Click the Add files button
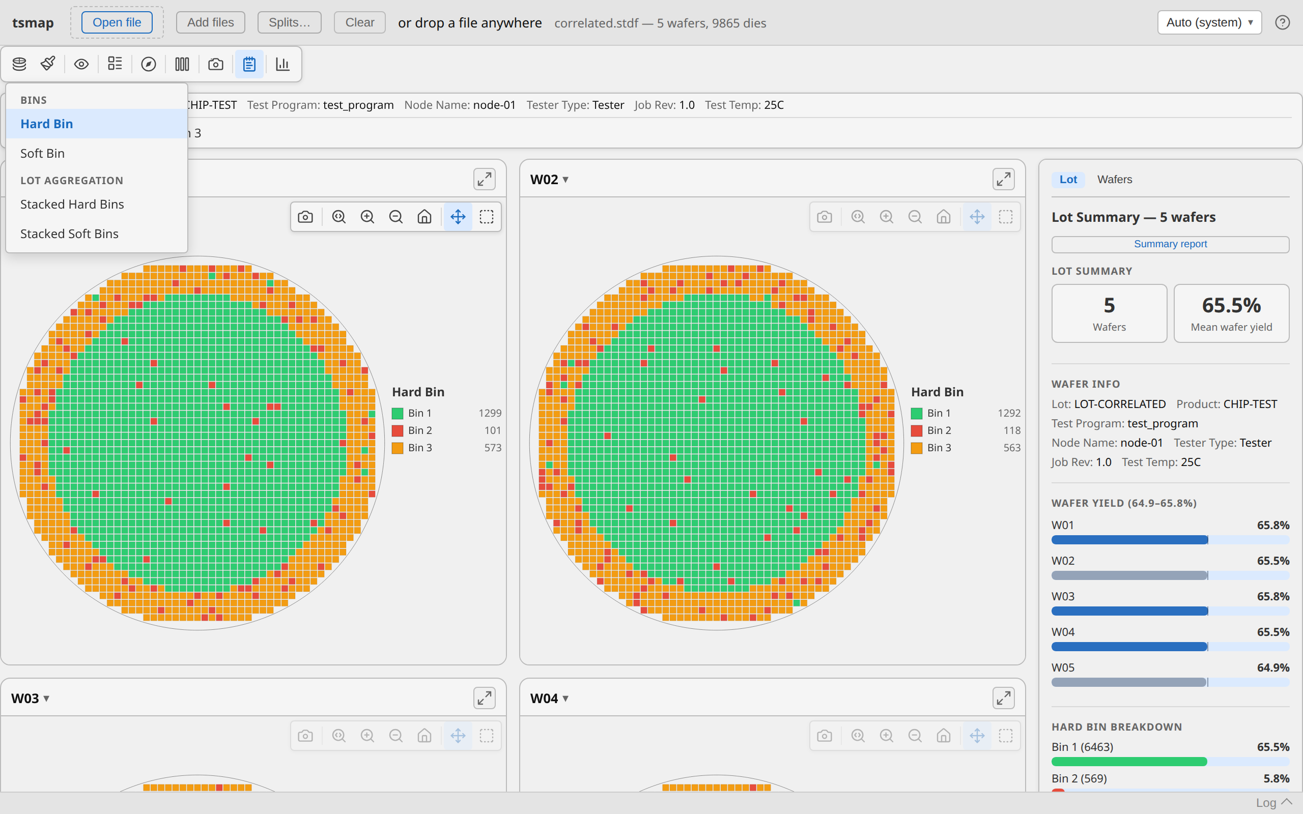The height and width of the screenshot is (814, 1303). tap(211, 22)
